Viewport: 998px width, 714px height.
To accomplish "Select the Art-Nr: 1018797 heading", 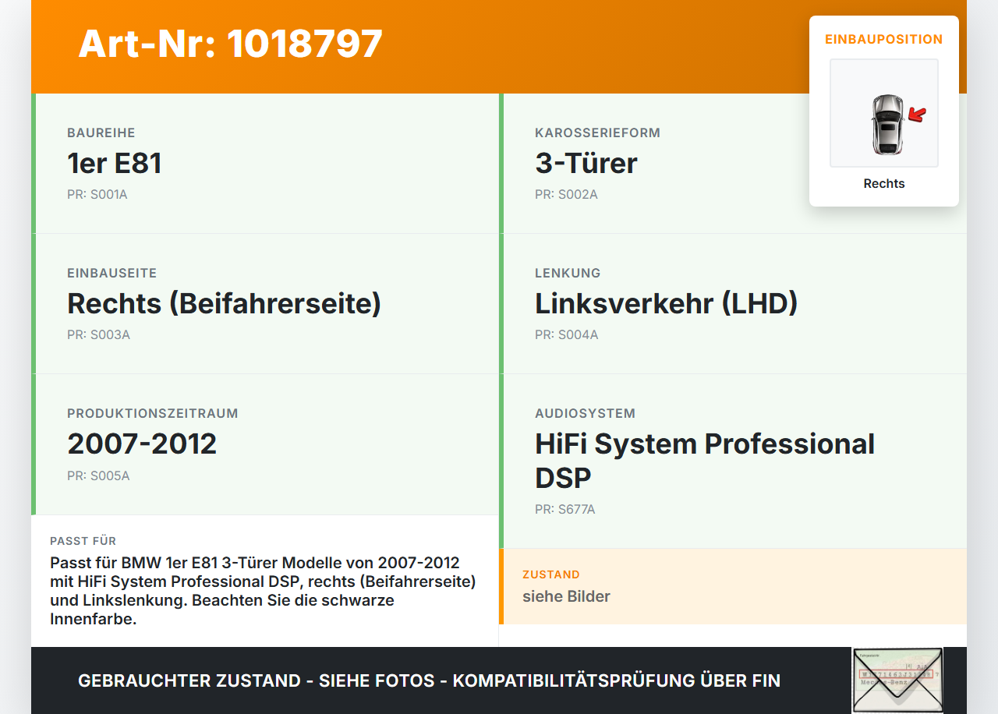I will tap(231, 44).
